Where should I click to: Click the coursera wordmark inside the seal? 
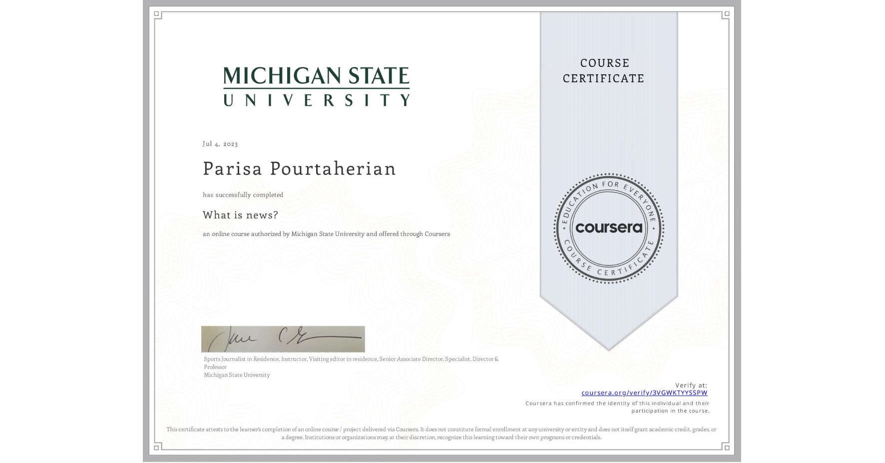pos(608,229)
